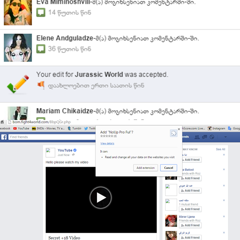Open the YouTube bookmark
This screenshot has height=240, width=240.
pos(21,129)
